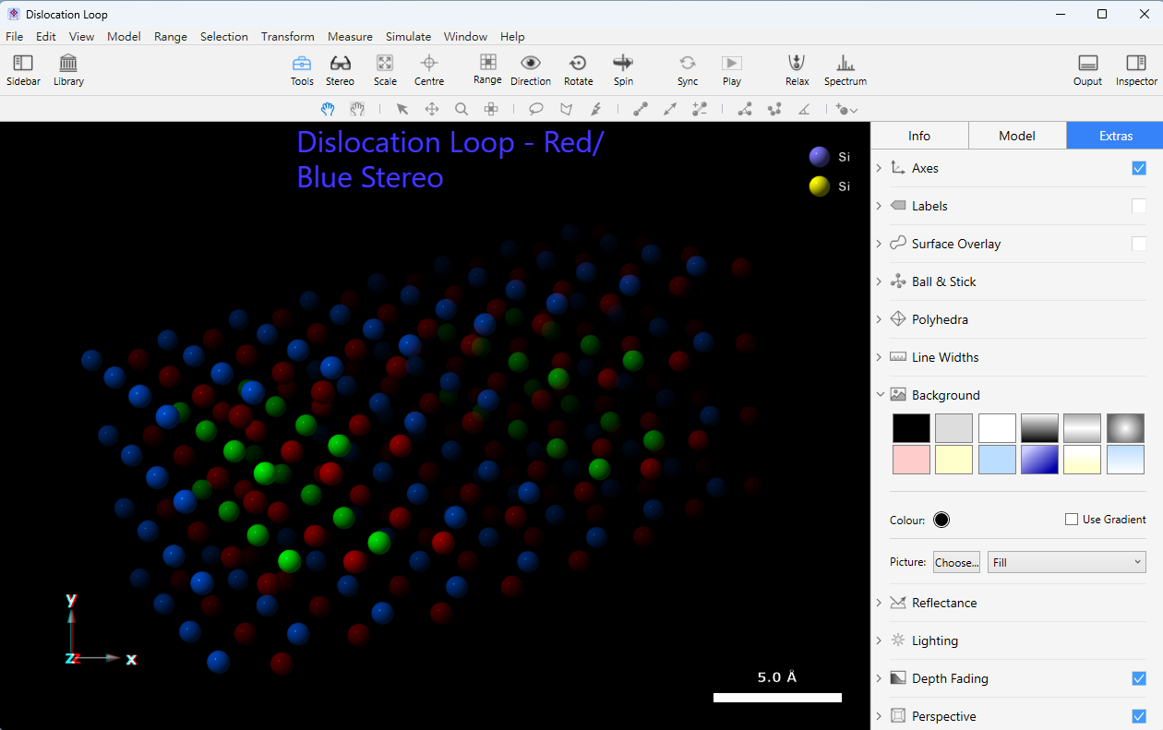Viewport: 1163px width, 730px height.
Task: Uncheck the Axes checkbox
Action: [x=1139, y=168]
